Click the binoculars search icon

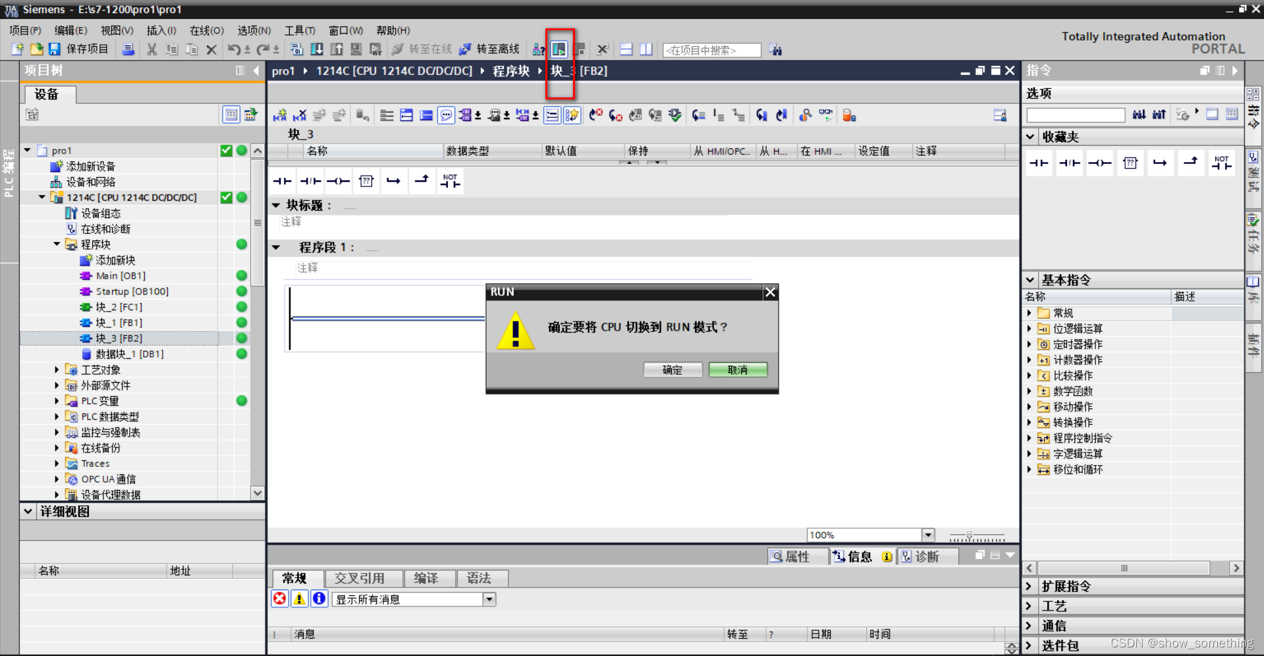(776, 49)
